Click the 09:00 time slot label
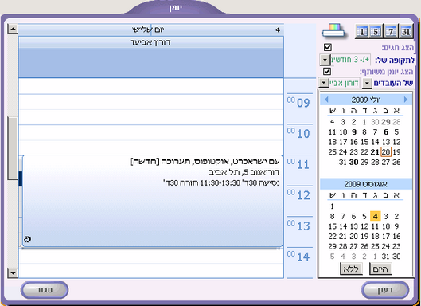Image resolution: width=421 pixels, height=306 pixels. tap(298, 103)
